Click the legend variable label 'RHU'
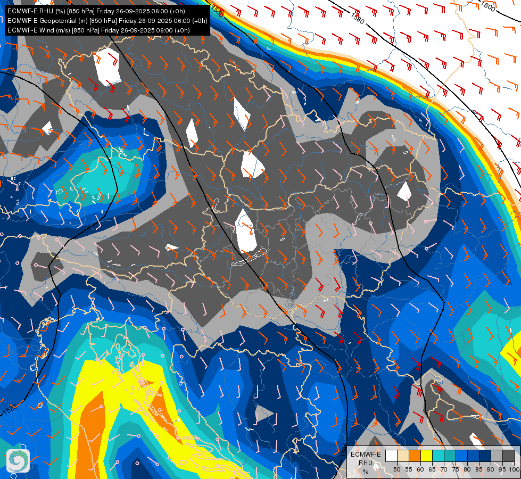521x479 pixels. pyautogui.click(x=366, y=463)
